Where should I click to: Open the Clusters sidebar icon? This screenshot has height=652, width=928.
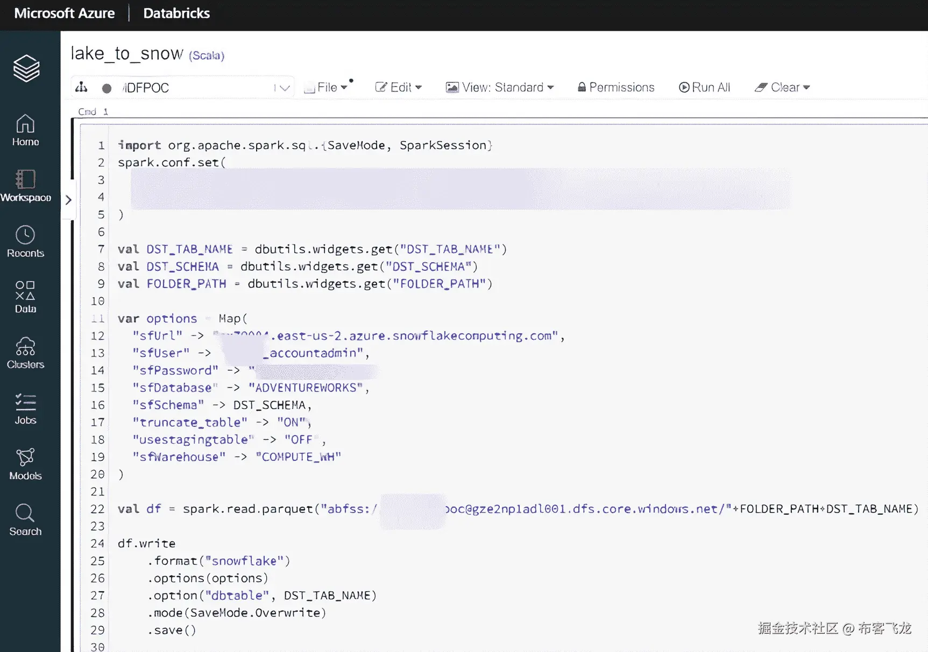tap(25, 353)
